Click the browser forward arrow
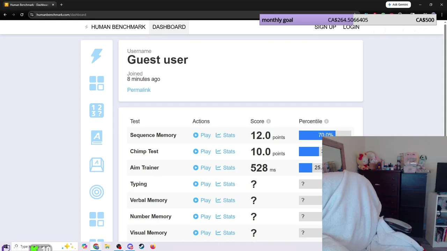This screenshot has width=447, height=251. coord(13,15)
